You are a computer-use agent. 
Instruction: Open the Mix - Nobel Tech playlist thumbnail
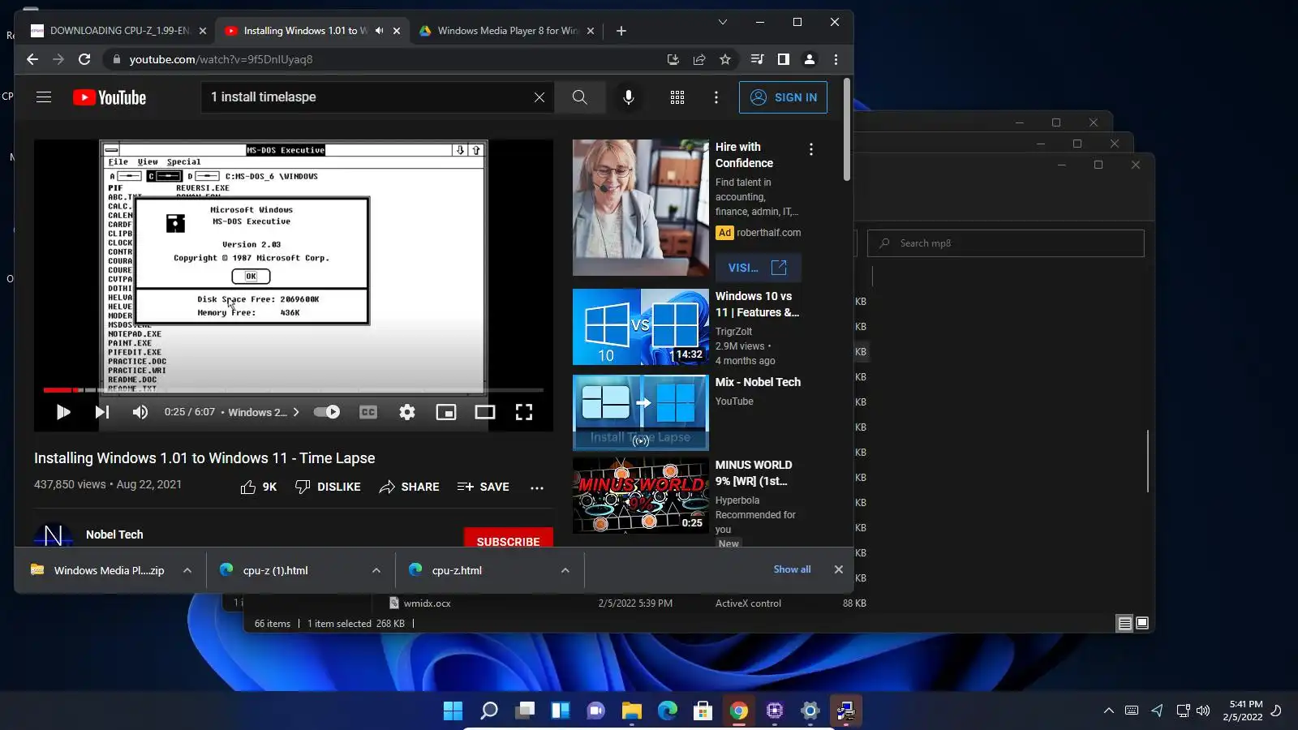click(641, 413)
